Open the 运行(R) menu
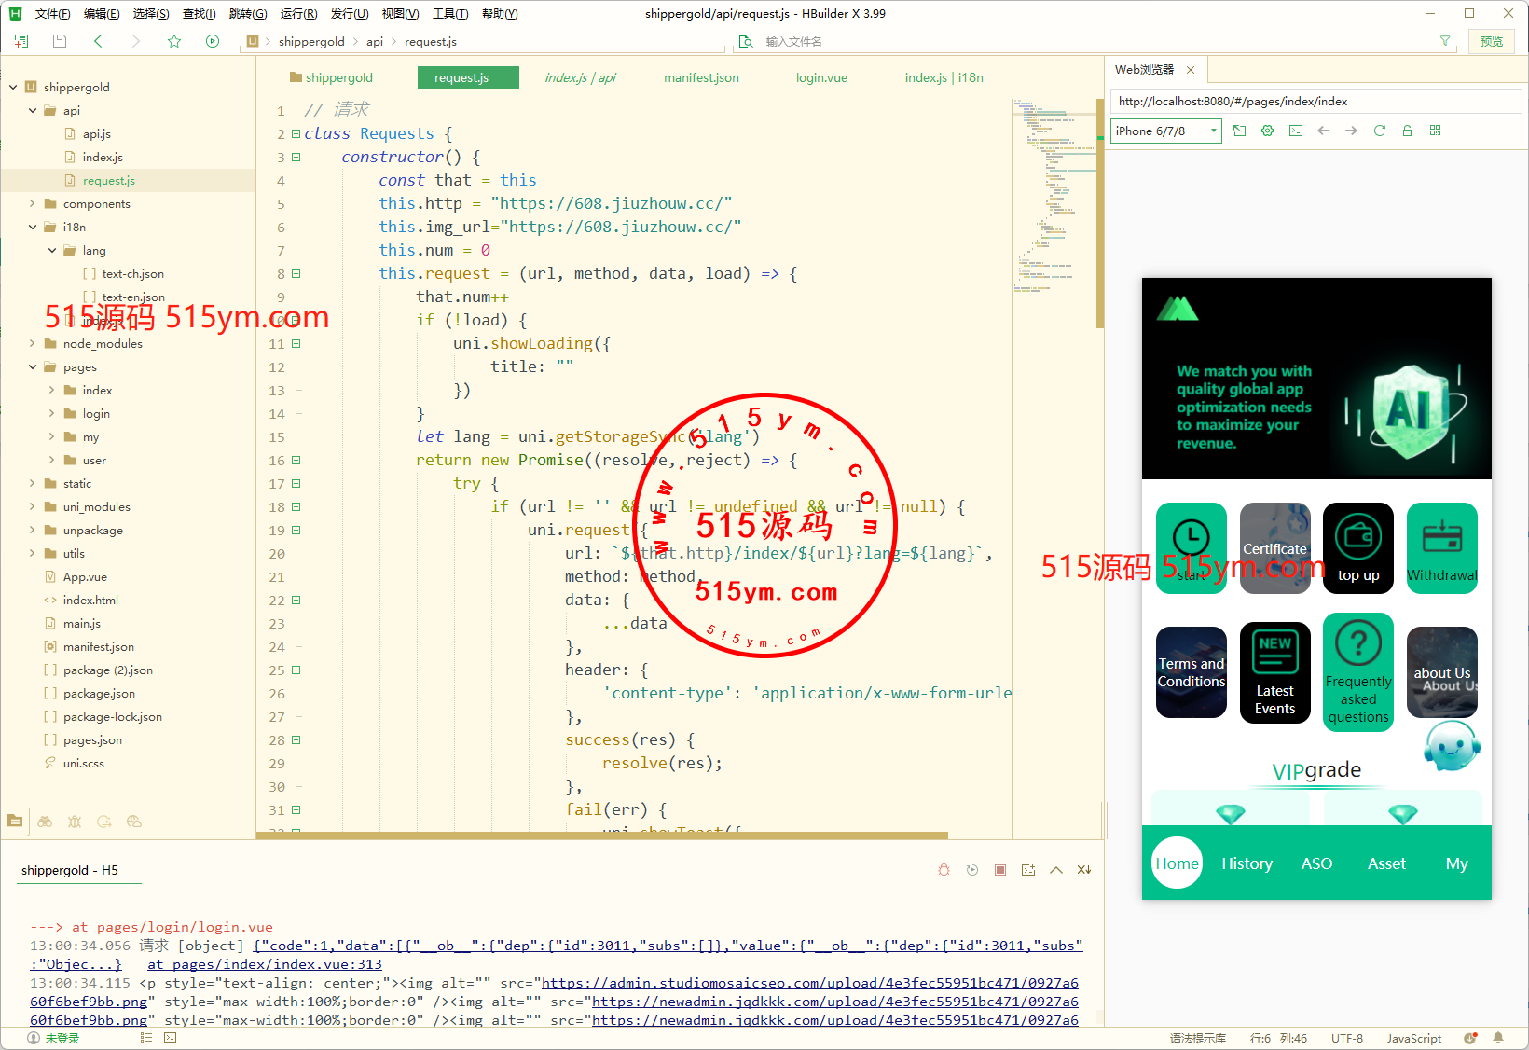 (298, 14)
